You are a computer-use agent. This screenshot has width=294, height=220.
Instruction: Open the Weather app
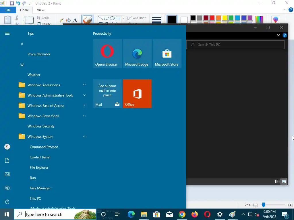tap(34, 75)
